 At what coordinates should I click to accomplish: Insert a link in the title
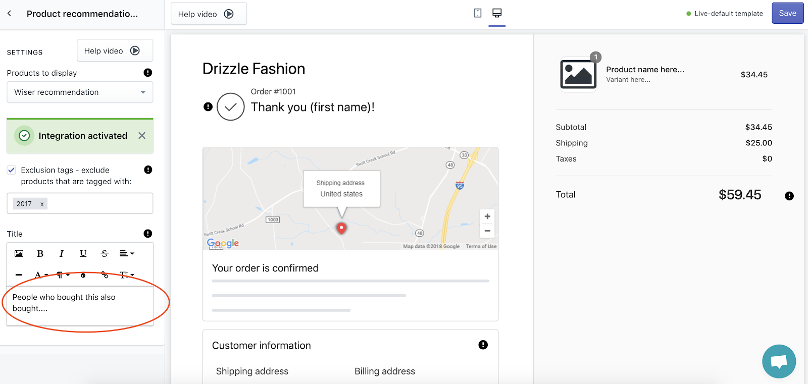[105, 275]
